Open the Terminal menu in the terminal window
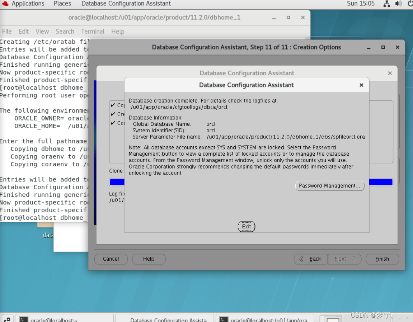413x322 pixels. tap(92, 32)
